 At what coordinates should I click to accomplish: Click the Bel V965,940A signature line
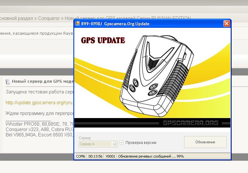click(x=40, y=135)
